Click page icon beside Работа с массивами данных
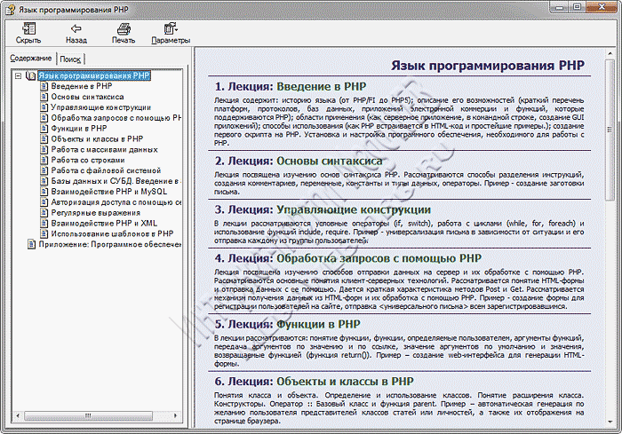The width and height of the screenshot is (622, 434). click(44, 149)
